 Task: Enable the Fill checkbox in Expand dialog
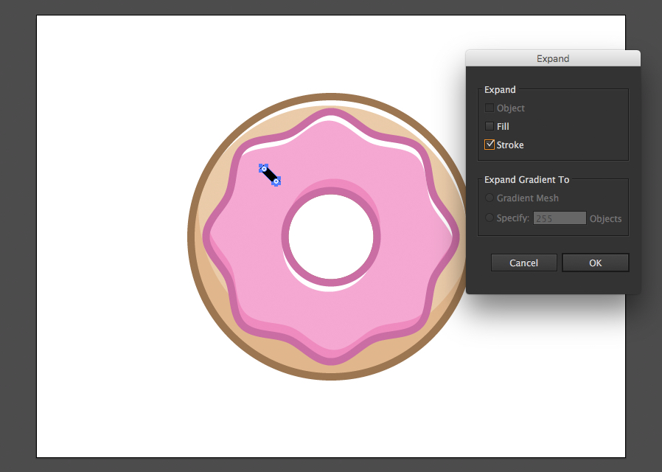(x=489, y=126)
